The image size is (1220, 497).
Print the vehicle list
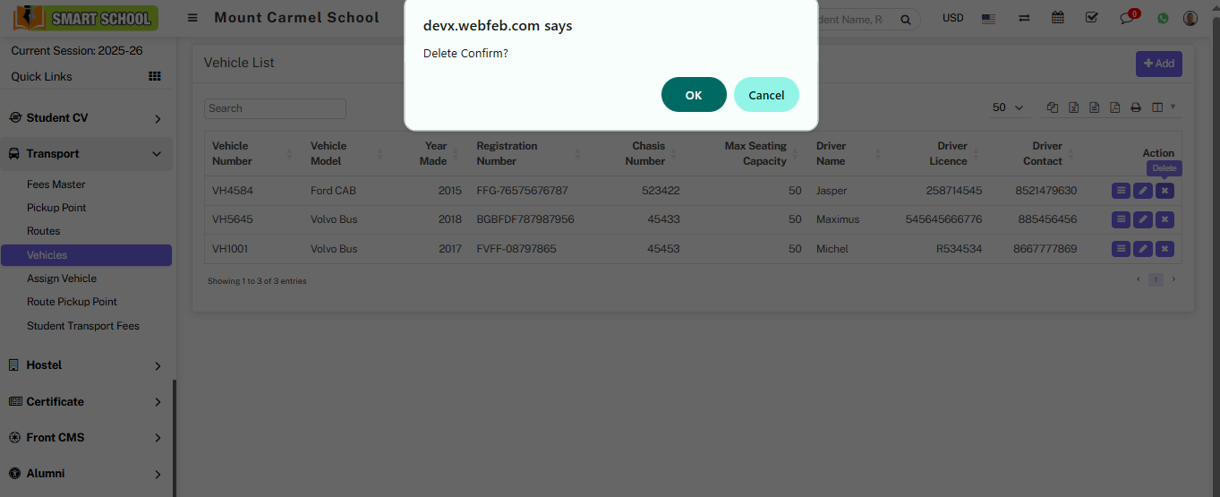[1136, 107]
